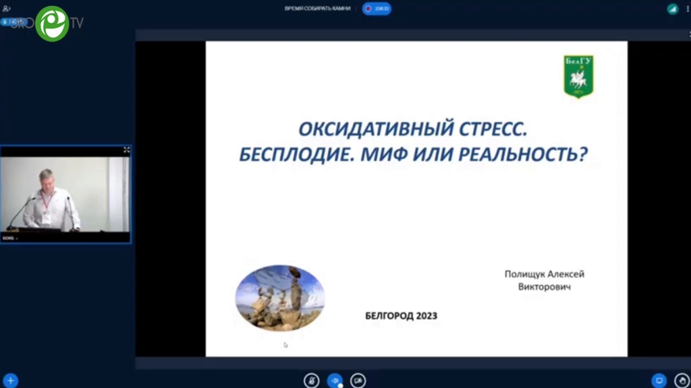Click the recording timer indicator
This screenshot has width=691, height=388.
(x=377, y=9)
